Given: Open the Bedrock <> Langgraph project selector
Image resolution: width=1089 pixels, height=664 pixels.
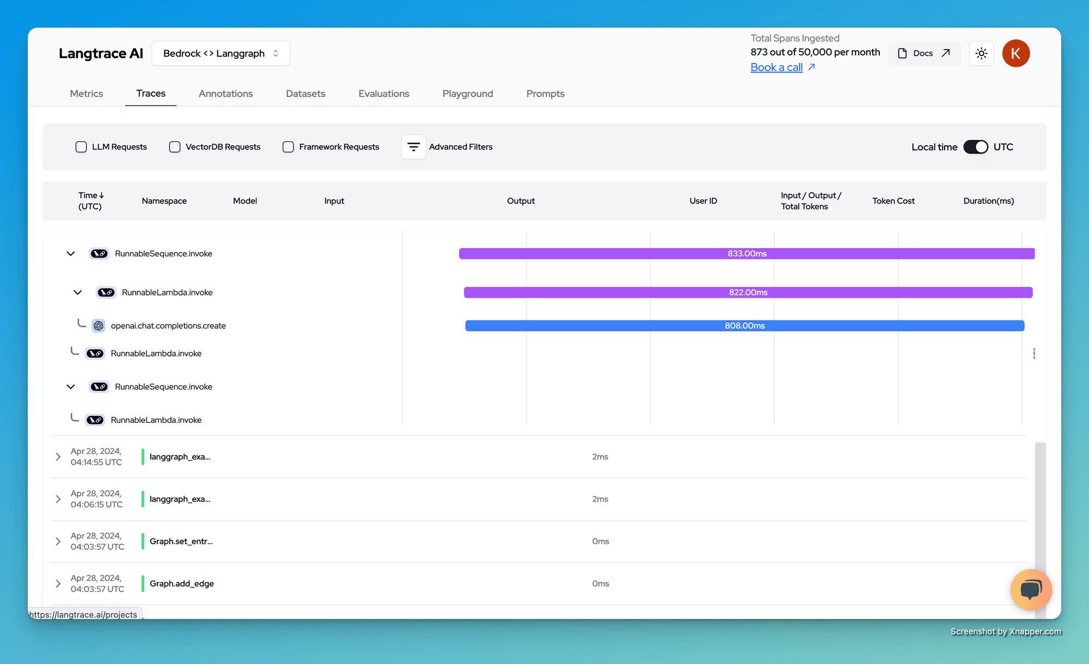Looking at the screenshot, I should [x=221, y=53].
